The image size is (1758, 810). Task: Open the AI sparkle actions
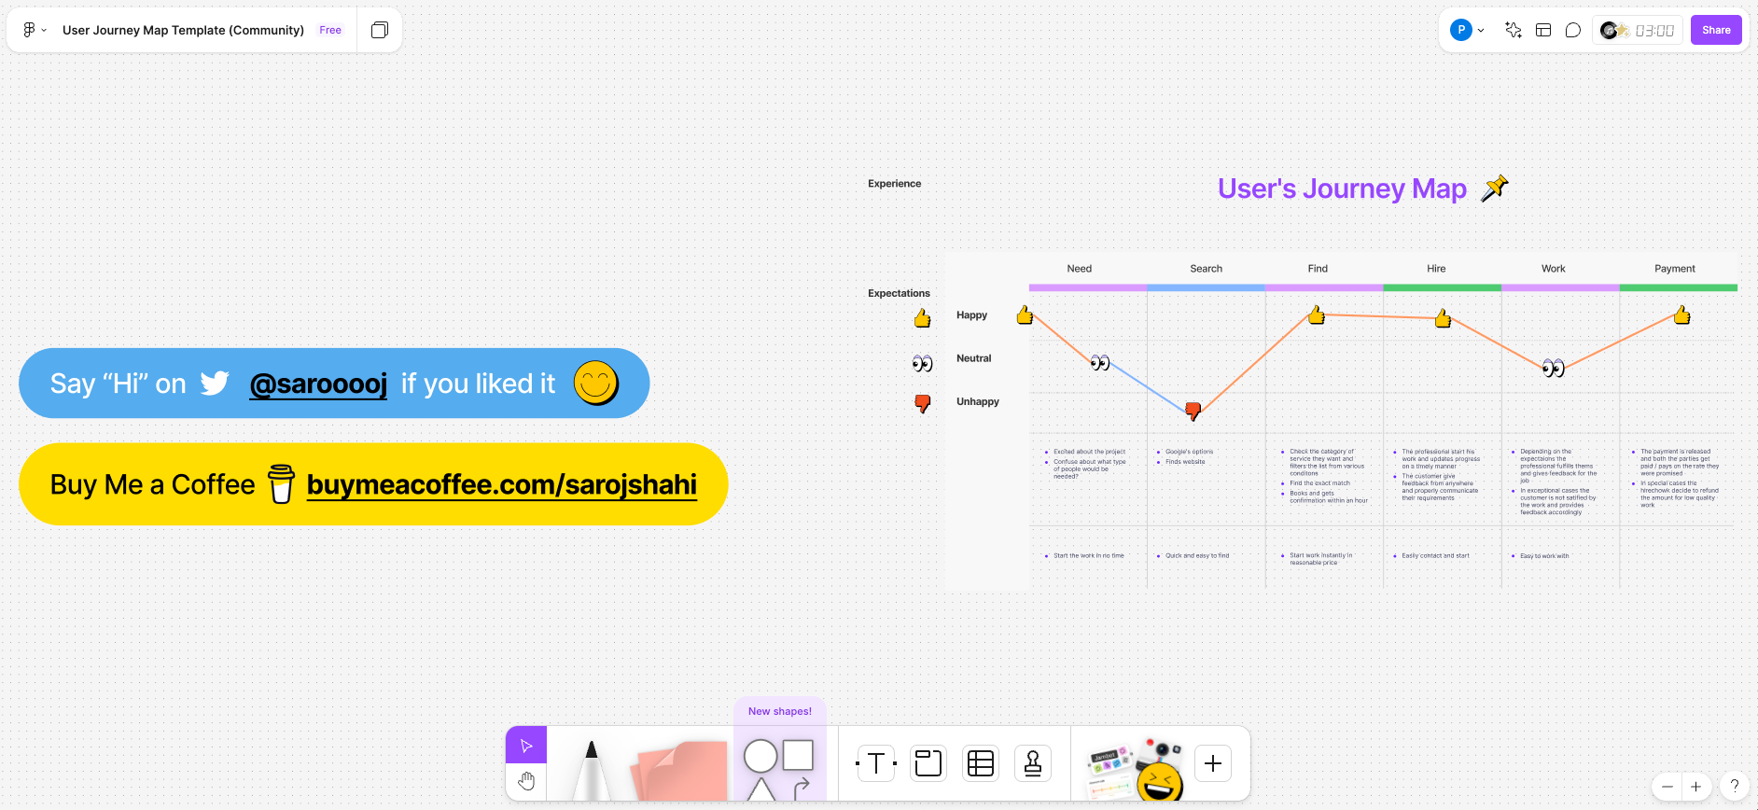(1514, 30)
